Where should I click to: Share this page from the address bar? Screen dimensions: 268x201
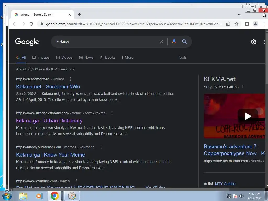click(228, 24)
